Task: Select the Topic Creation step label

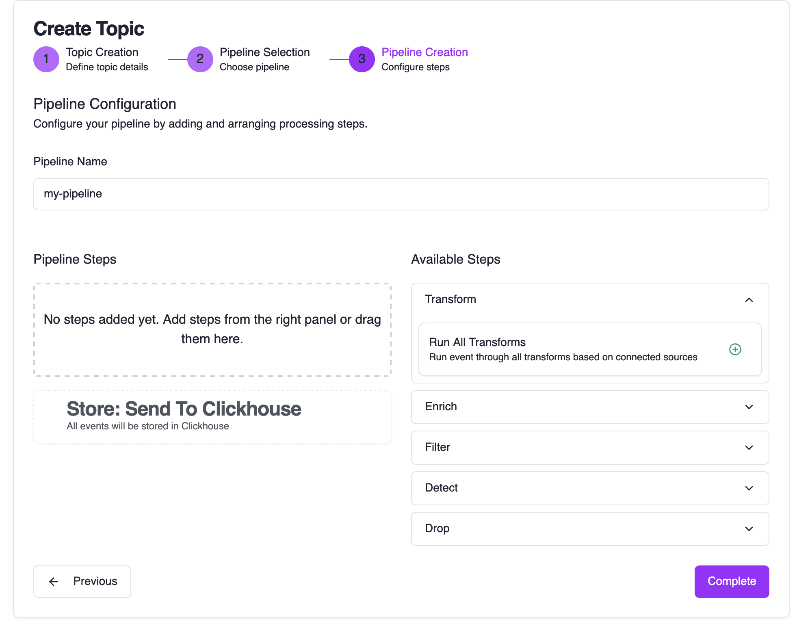Action: [102, 52]
